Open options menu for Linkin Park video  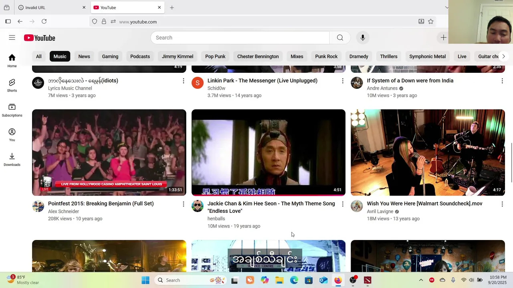343,81
